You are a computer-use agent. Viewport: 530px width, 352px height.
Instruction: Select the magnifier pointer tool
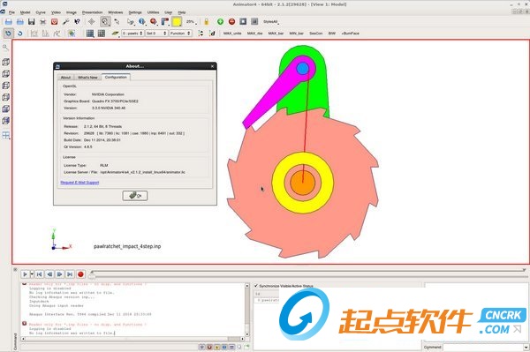105,21
